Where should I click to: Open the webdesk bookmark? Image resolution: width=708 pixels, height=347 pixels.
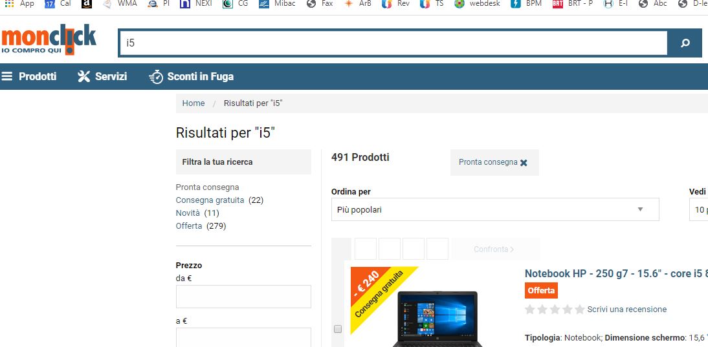(477, 4)
